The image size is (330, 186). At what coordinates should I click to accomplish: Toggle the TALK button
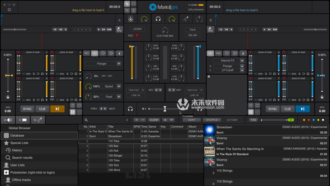(x=192, y=29)
